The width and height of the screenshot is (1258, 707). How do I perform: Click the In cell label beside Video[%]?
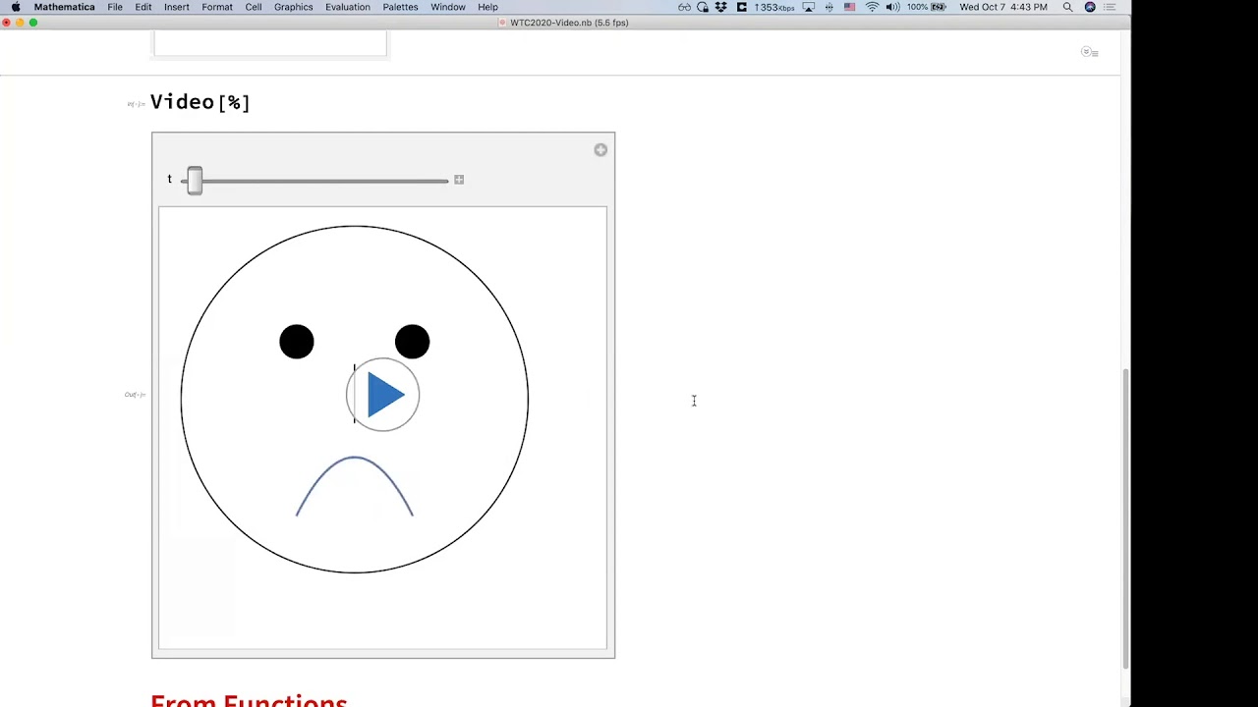click(x=136, y=104)
